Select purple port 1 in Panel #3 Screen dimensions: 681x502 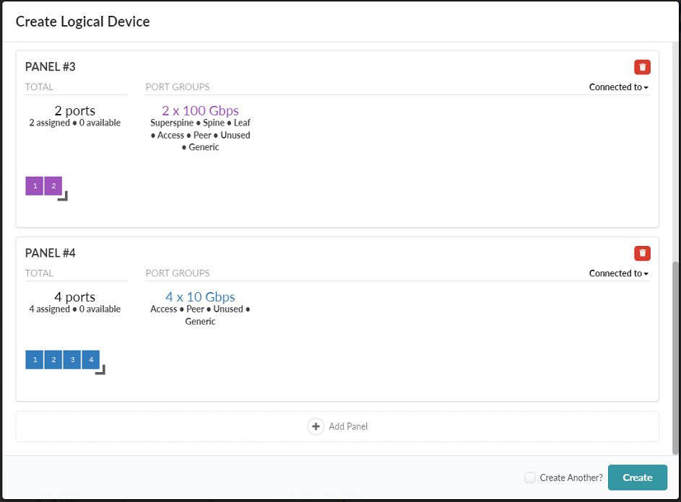(x=35, y=186)
